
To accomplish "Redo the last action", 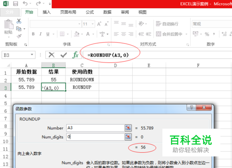I will [38, 3].
